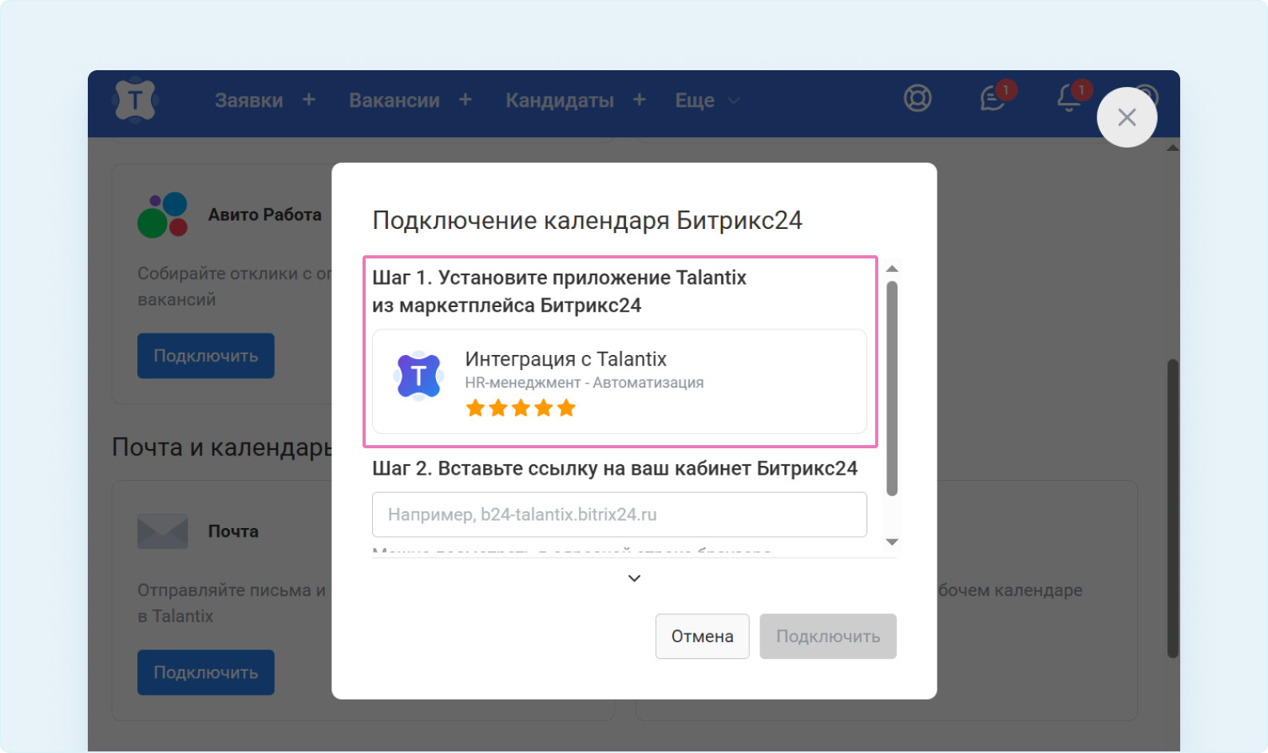Click the Подключить button in the dialog
1268x753 pixels.
828,637
